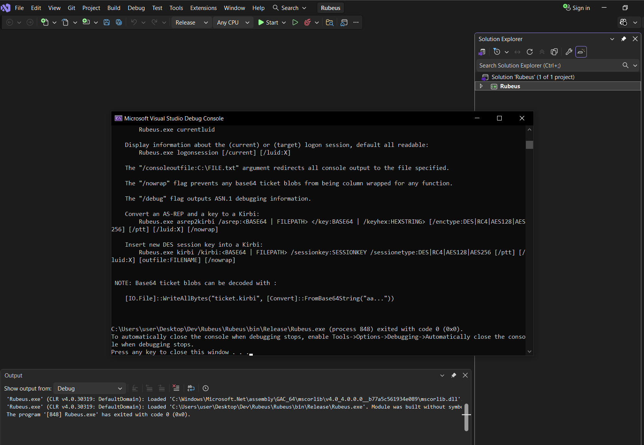Open the Show output from dropdown

[x=89, y=388]
